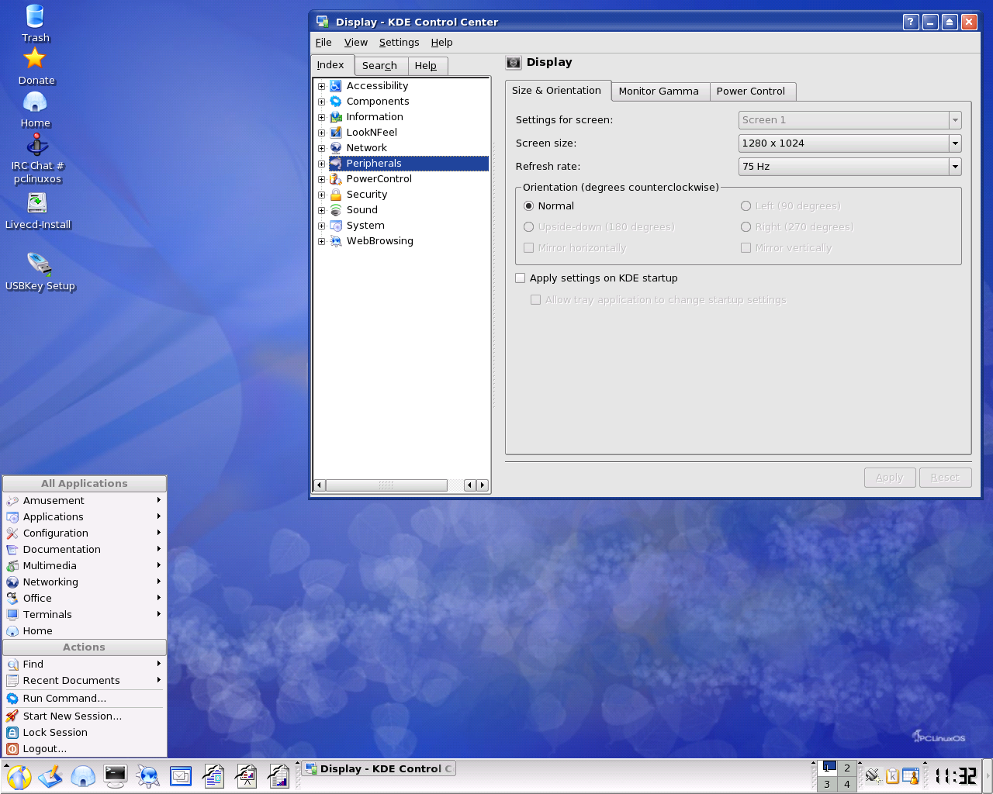The height and width of the screenshot is (794, 993).
Task: Switch to virtual desktop 4 in pager
Action: point(847,785)
